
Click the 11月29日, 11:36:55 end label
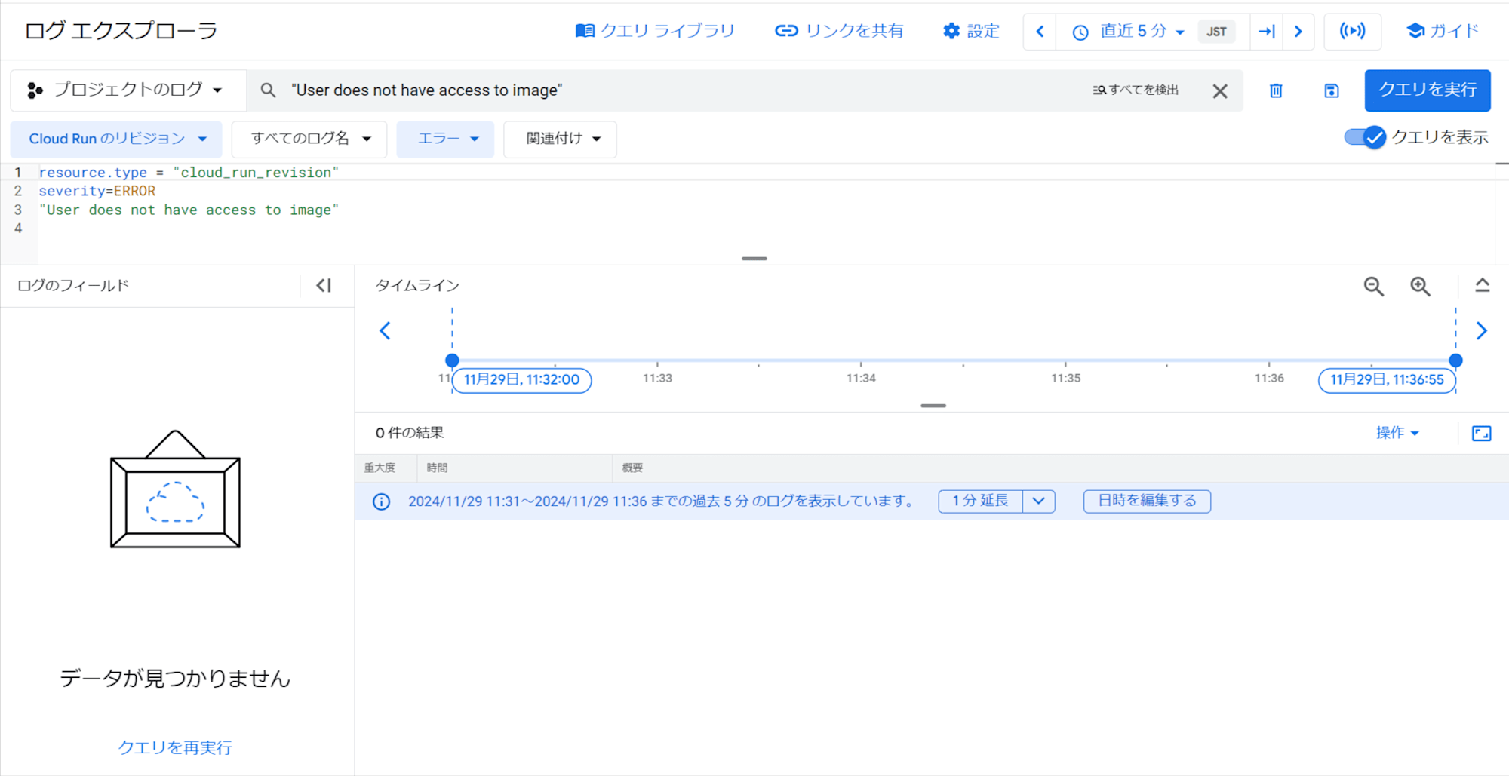1387,380
